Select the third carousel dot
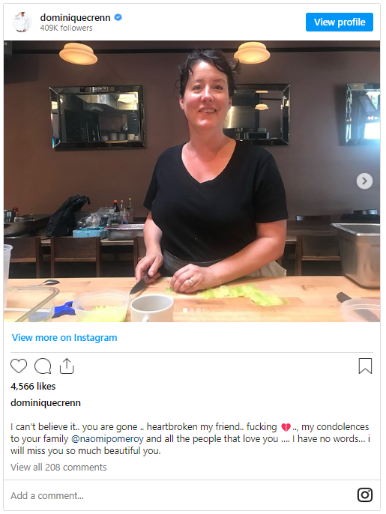Screen dimensions: 386x514 click(x=199, y=310)
